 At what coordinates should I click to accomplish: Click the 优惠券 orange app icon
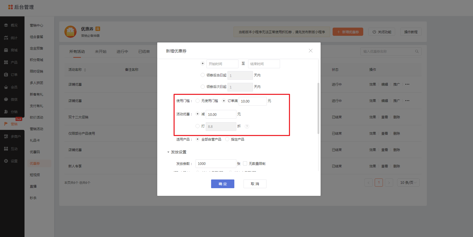pyautogui.click(x=70, y=32)
